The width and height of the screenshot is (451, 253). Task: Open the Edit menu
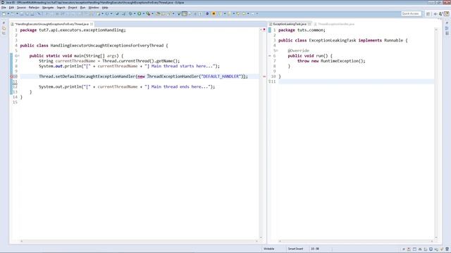coord(11,8)
